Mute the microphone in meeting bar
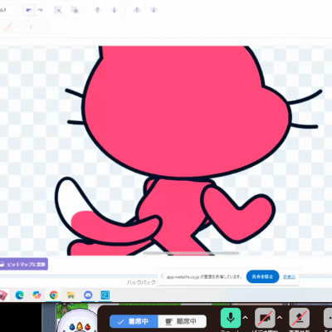Image resolution: width=332 pixels, height=332 pixels. pyautogui.click(x=231, y=318)
